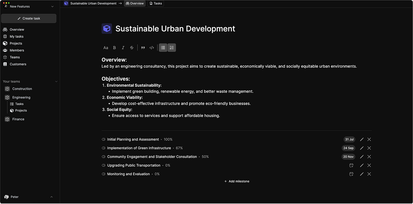Collapse the Your teams section
413x204 pixels.
56,82
